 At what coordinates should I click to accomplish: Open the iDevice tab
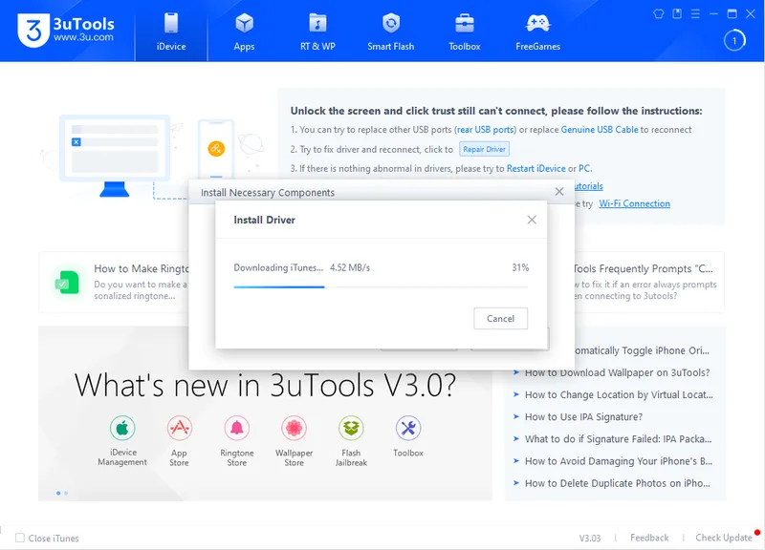pos(171,31)
